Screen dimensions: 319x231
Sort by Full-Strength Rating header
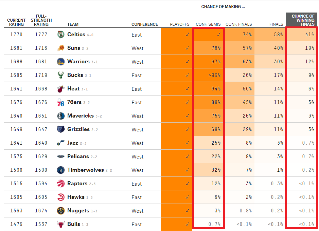coord(41,20)
